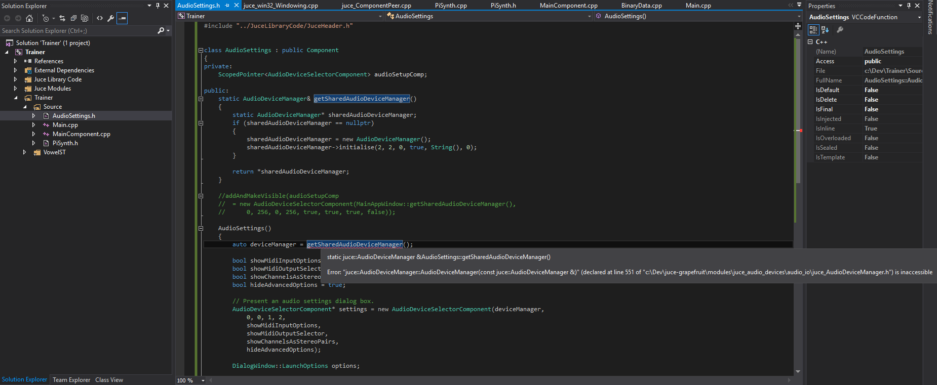Collapse the getSharedAudioDeviceManager function outline
The image size is (937, 385).
pyautogui.click(x=201, y=99)
